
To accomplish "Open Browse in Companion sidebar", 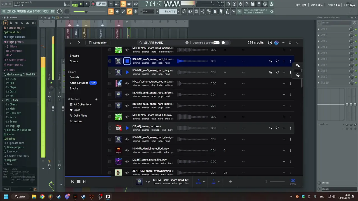I will (x=74, y=56).
